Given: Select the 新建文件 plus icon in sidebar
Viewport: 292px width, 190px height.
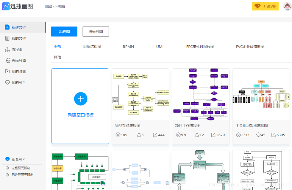Looking at the screenshot, I should 7,27.
